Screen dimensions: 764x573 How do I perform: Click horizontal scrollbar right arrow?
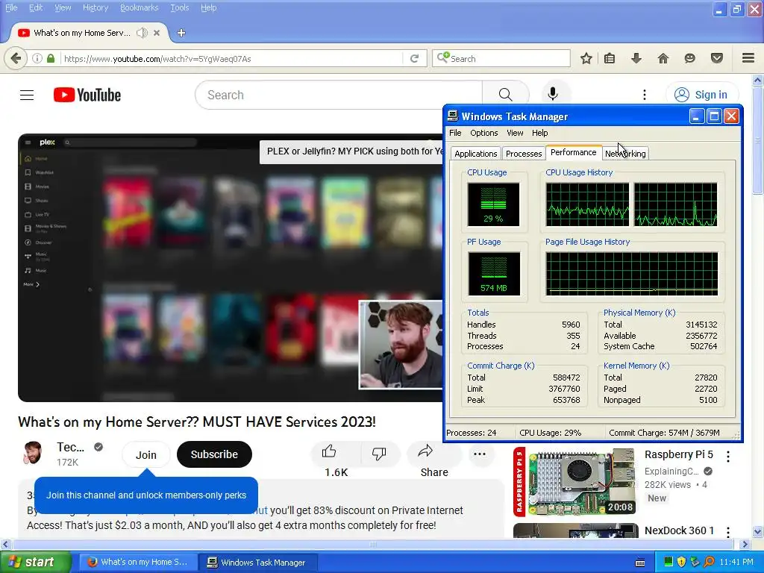745,544
